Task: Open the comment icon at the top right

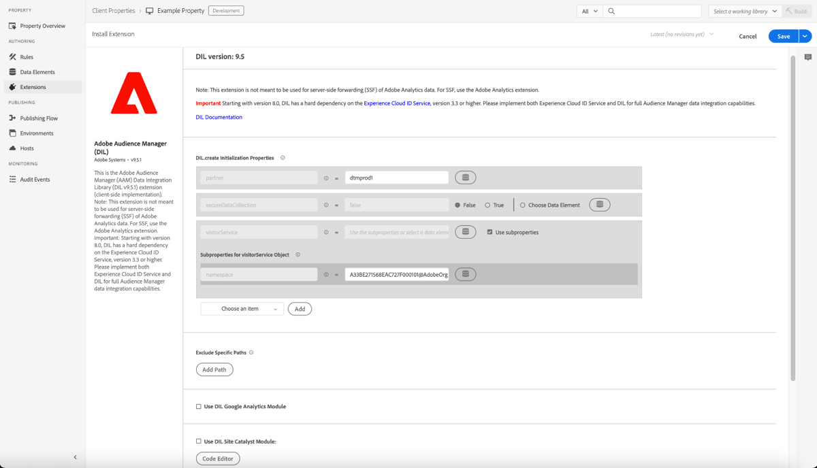Action: point(807,56)
